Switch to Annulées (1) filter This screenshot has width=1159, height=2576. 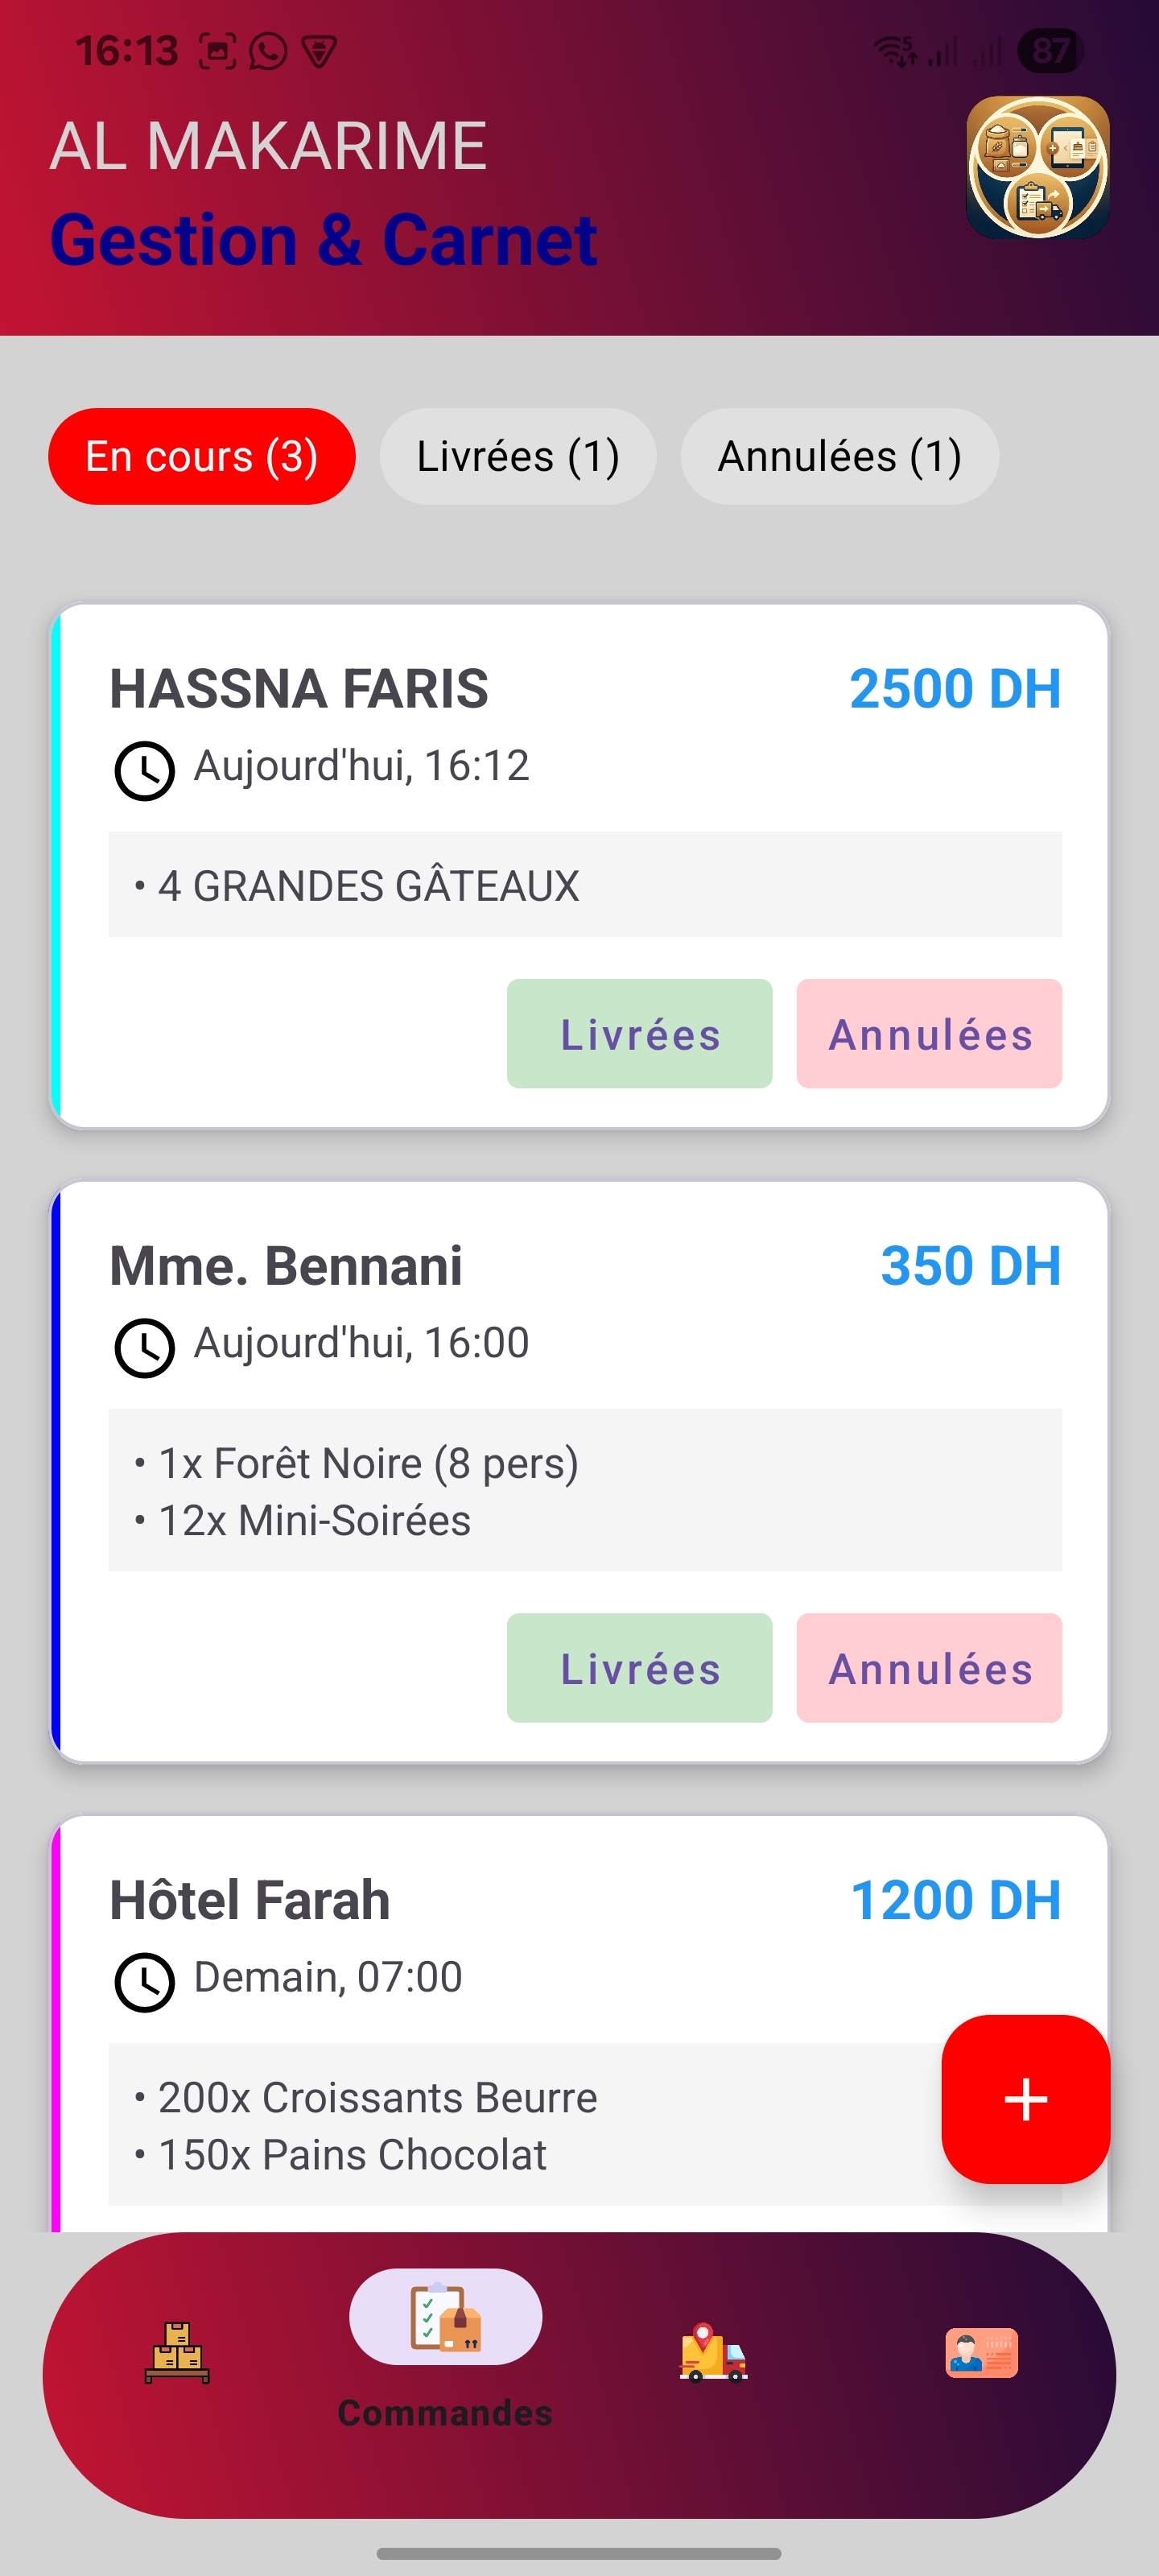(x=839, y=456)
